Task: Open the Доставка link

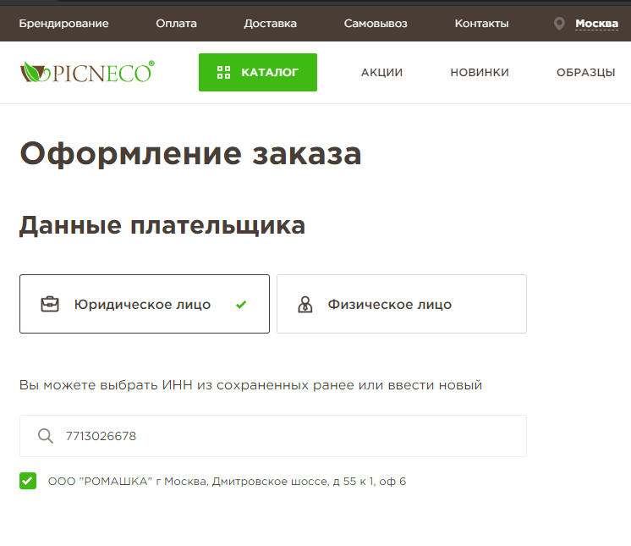Action: 270,24
